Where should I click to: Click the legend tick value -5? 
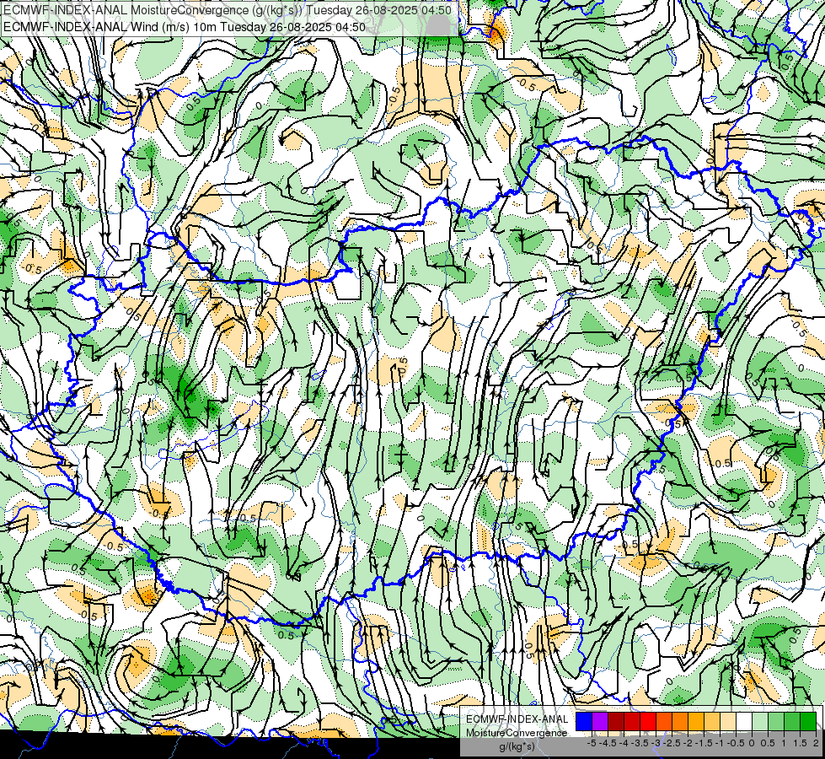click(x=592, y=743)
